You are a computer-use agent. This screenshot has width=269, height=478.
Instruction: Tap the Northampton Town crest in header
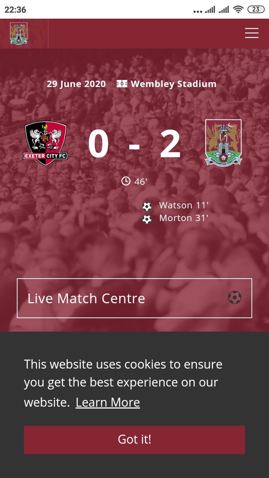click(19, 34)
